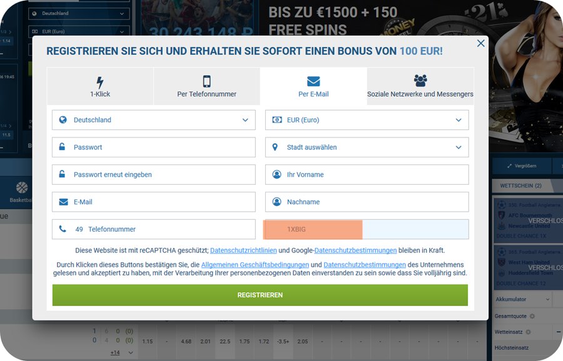Click the padlock icon in Passwort field
The image size is (563, 361).
(x=62, y=147)
